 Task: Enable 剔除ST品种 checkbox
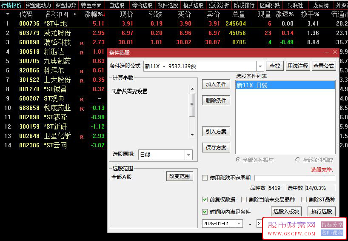[x=304, y=199]
